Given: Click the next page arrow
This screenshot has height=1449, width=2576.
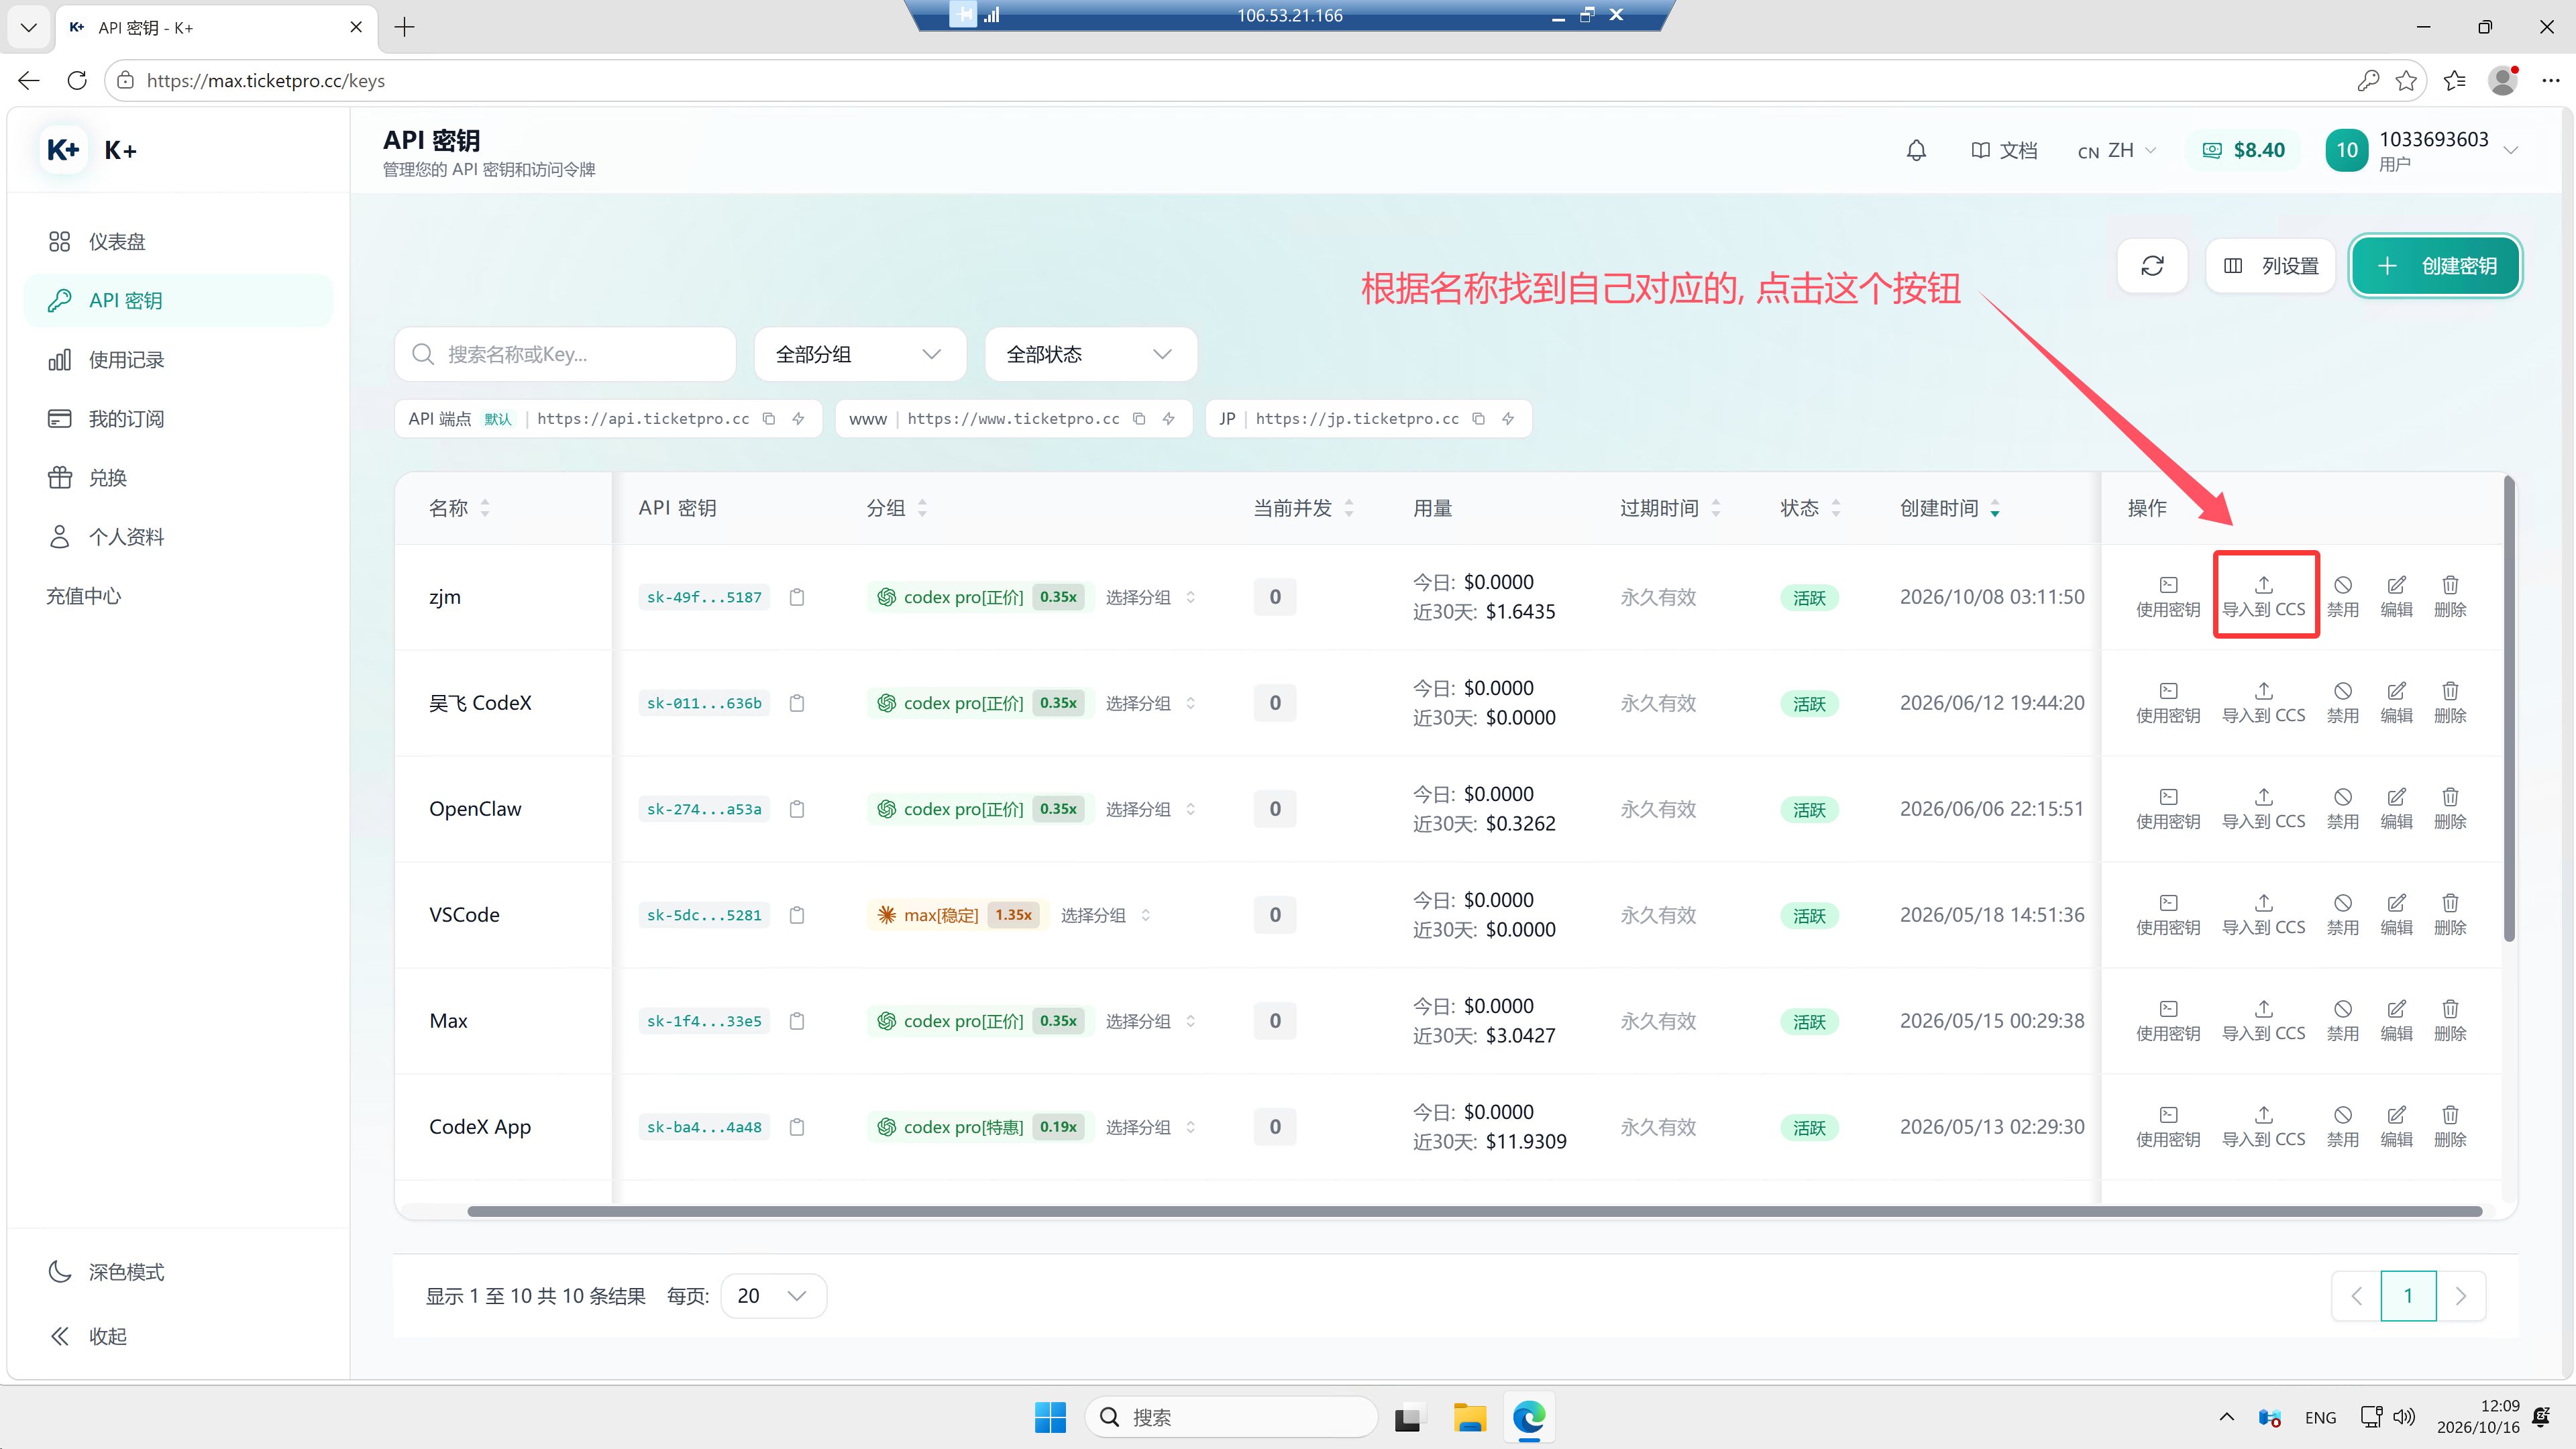Looking at the screenshot, I should tap(2461, 1296).
